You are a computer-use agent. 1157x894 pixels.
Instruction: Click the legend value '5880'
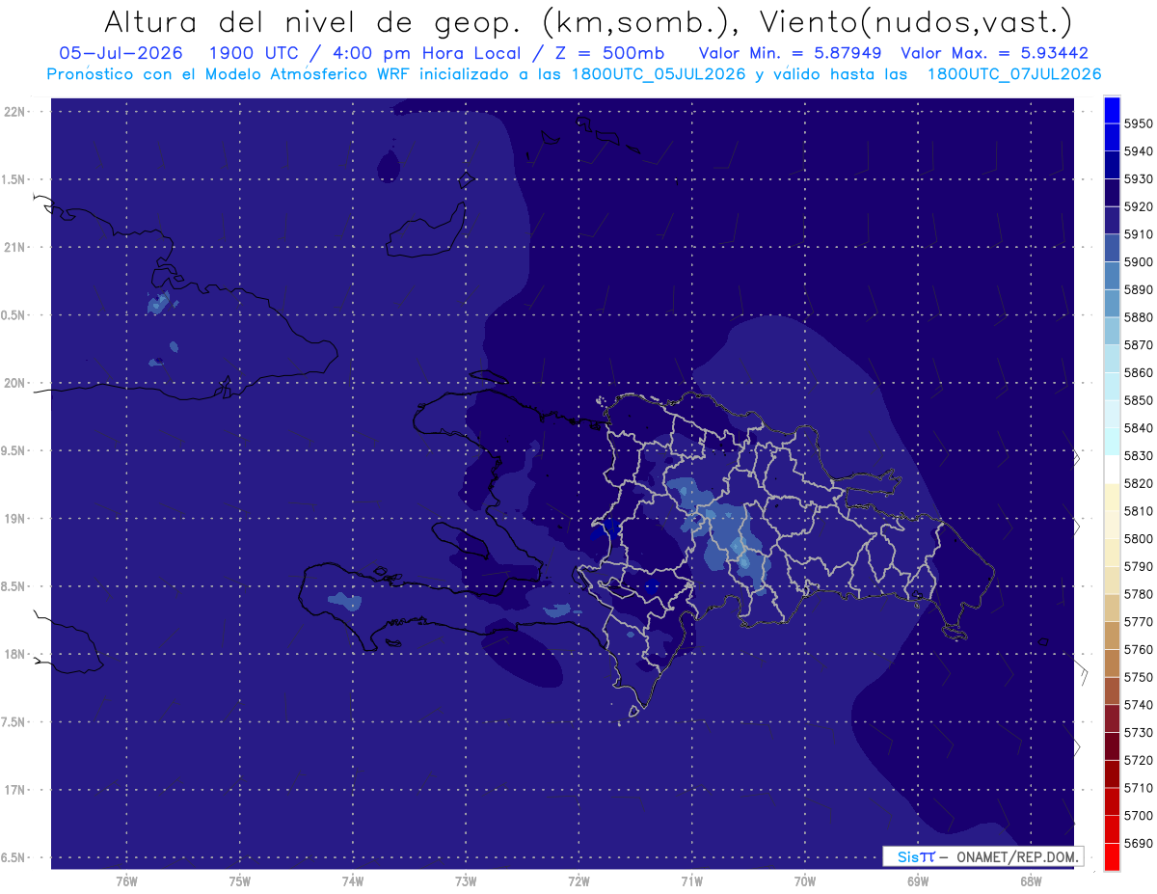(1138, 316)
